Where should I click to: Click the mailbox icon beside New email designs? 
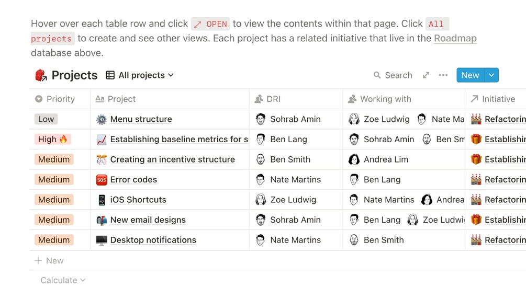(x=102, y=220)
